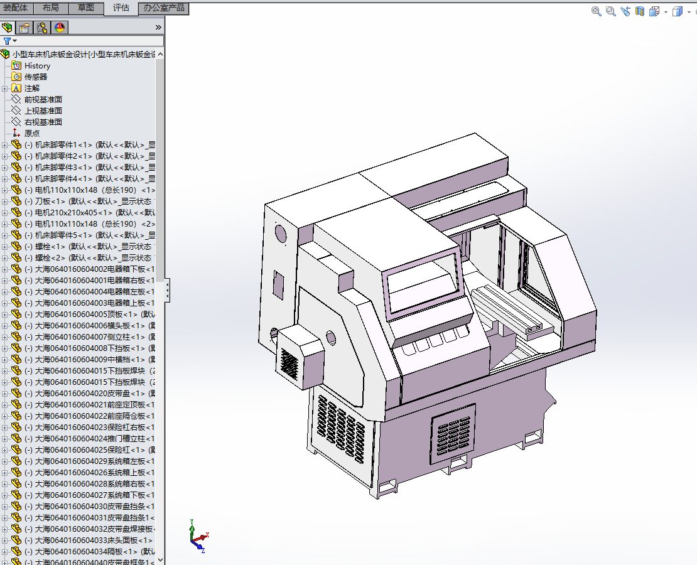Click the Zoom to Fit icon
The image size is (697, 565).
[x=596, y=11]
